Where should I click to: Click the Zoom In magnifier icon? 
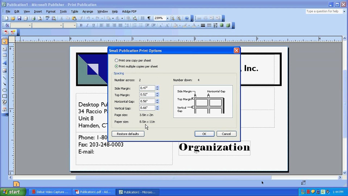(x=179, y=18)
